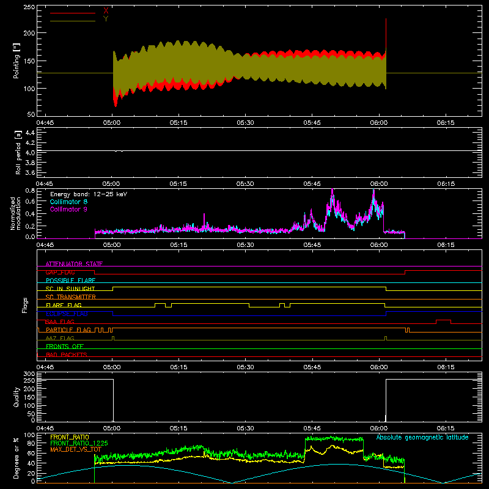Click the blue ECLIPSE_FLAG label
This screenshot has height=489, width=489.
pos(67,314)
